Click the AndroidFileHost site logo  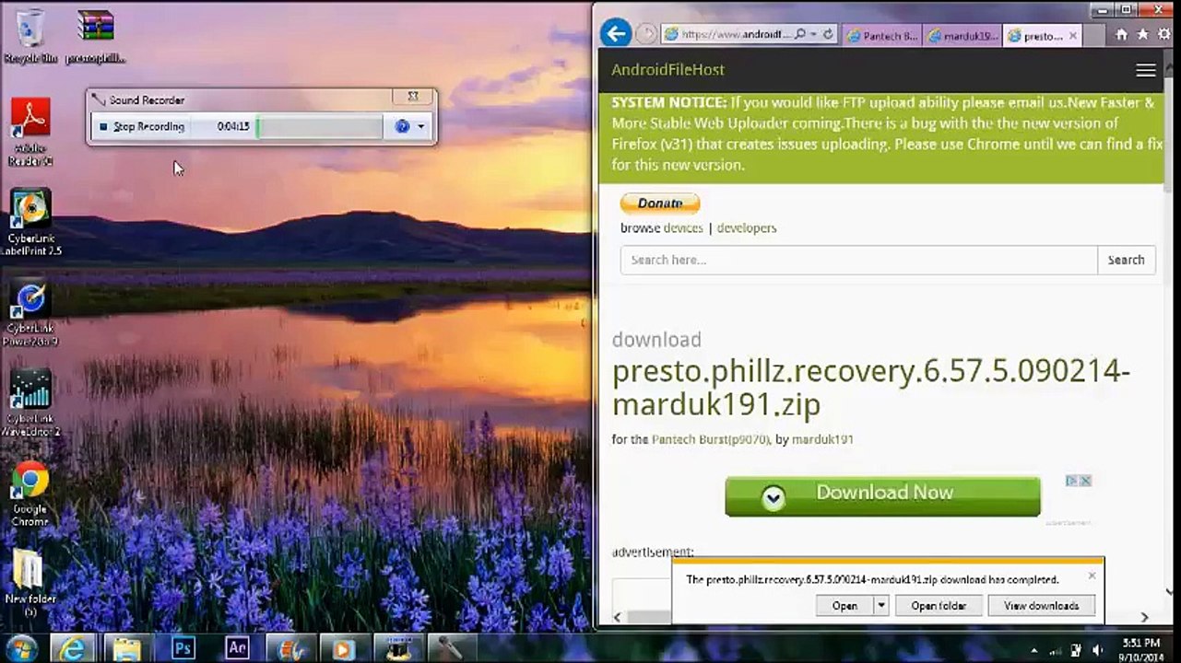click(x=667, y=70)
